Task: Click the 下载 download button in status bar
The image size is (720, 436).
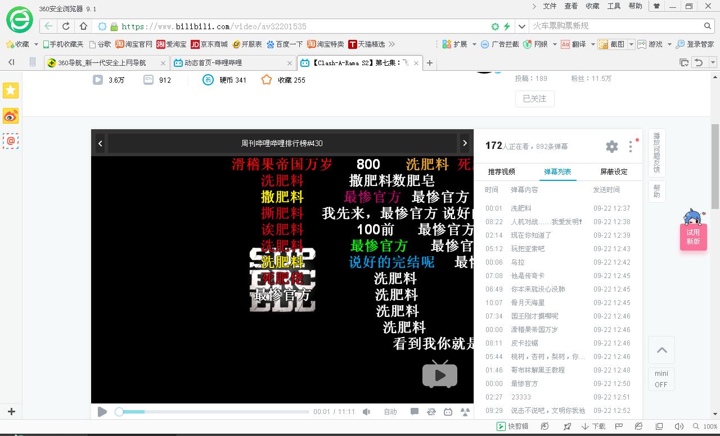Action: point(593,426)
